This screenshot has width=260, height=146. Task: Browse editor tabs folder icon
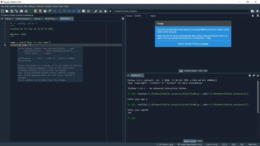2,19
